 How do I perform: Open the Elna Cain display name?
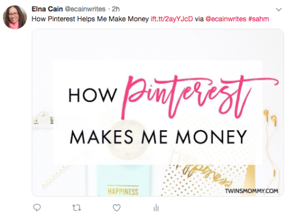47,9
